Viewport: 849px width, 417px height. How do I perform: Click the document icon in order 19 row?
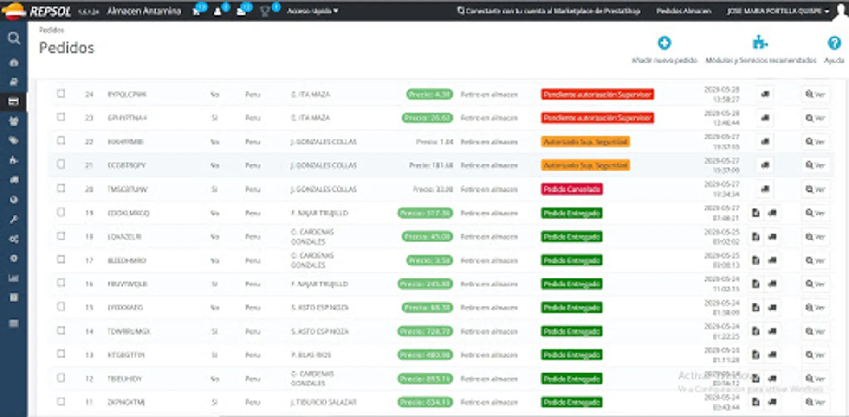point(756,213)
